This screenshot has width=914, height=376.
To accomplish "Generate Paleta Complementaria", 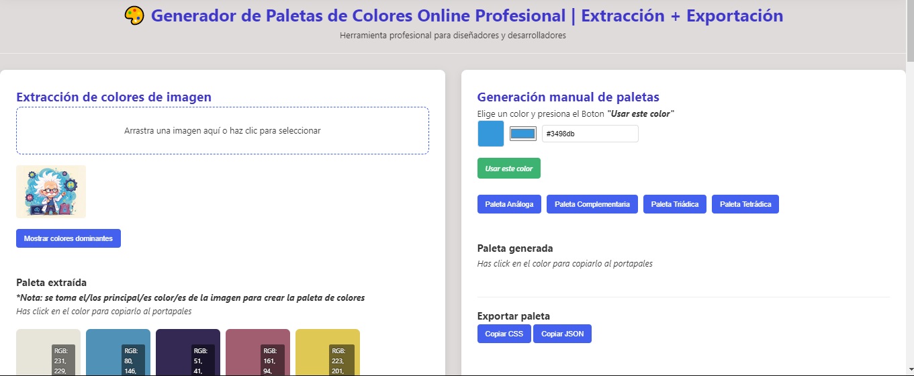I will [x=592, y=204].
